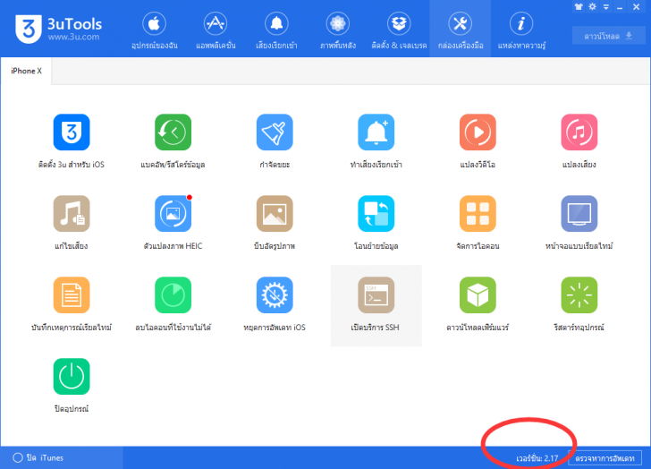Image resolution: width=651 pixels, height=469 pixels.
Task: Open the Download Firmware cube tool
Action: pos(478,295)
